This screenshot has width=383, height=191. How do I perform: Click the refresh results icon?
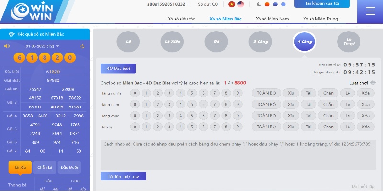pyautogui.click(x=82, y=46)
